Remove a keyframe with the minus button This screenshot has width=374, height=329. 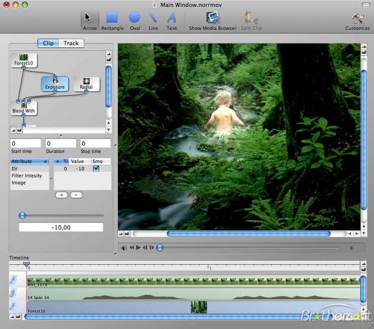[76, 195]
